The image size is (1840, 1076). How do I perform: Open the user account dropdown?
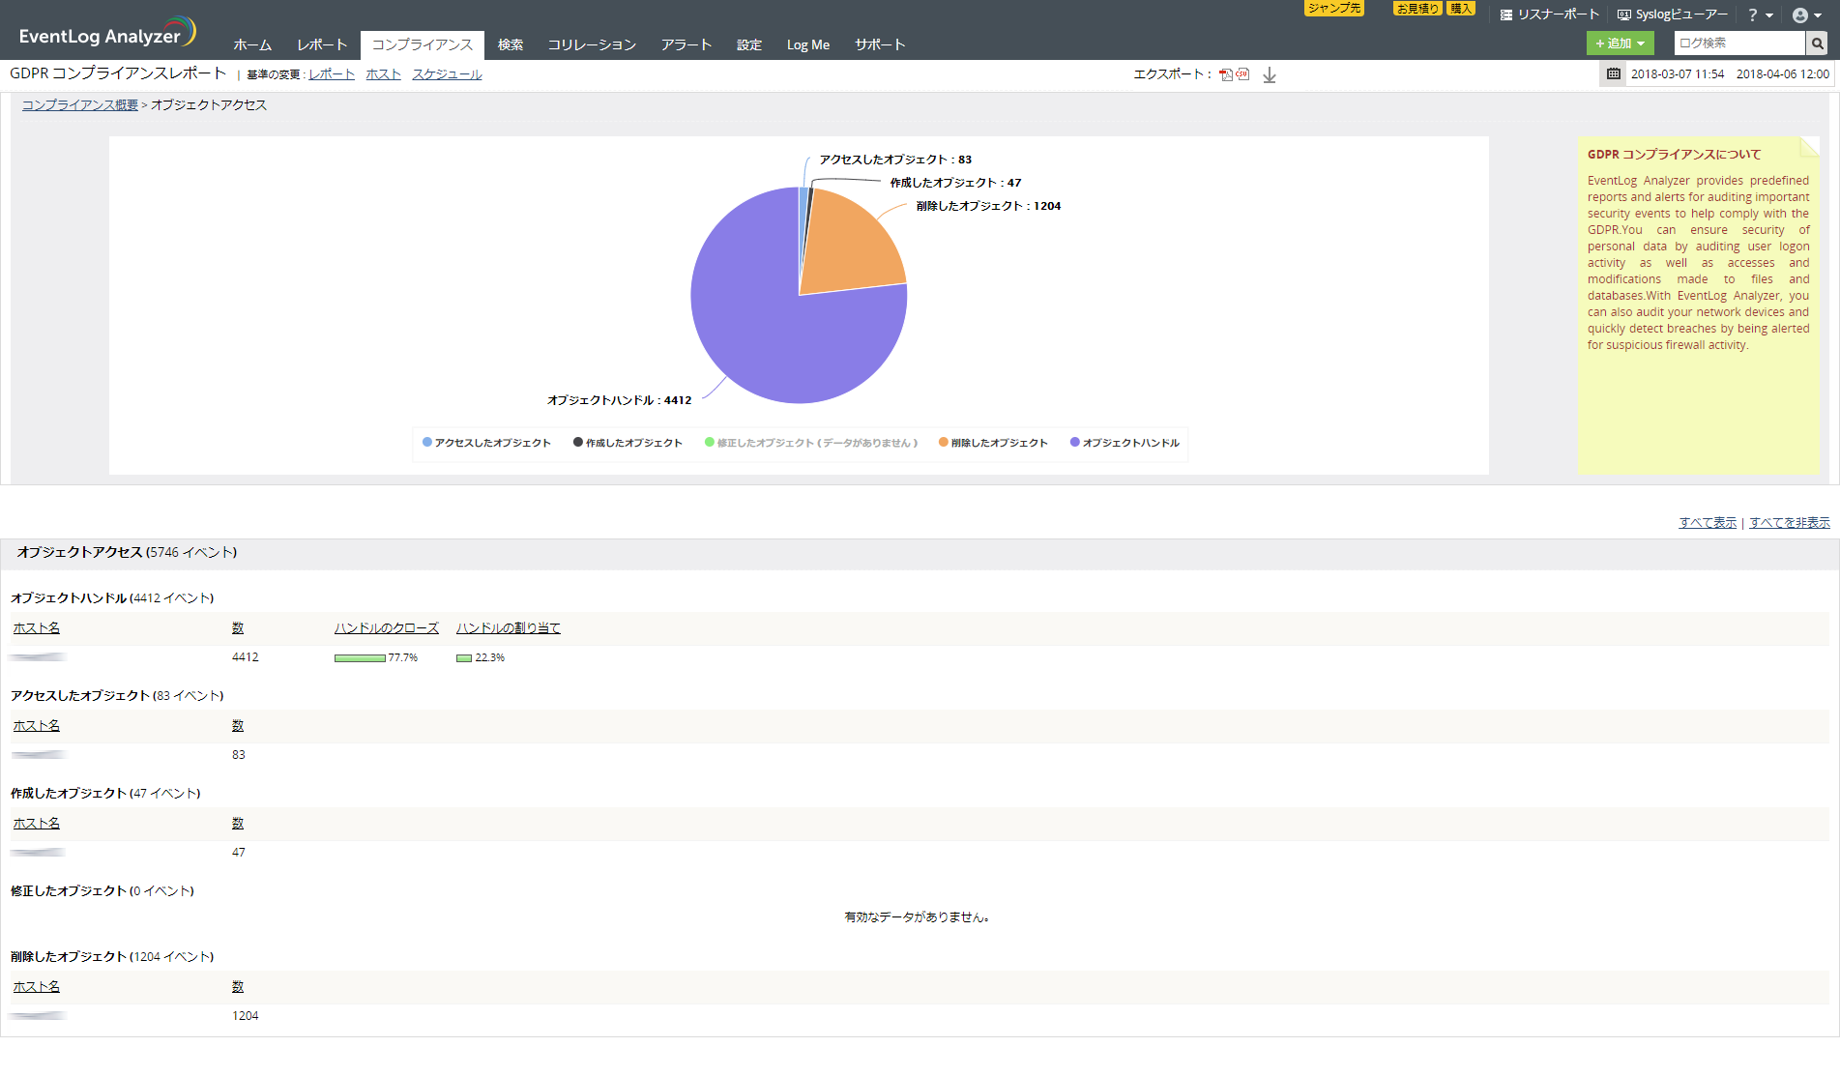(1805, 15)
